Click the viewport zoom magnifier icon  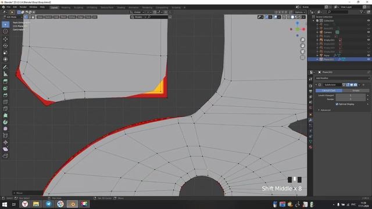(302, 39)
